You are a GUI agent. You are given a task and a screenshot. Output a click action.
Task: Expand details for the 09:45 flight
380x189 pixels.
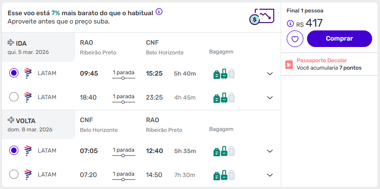tap(270, 73)
